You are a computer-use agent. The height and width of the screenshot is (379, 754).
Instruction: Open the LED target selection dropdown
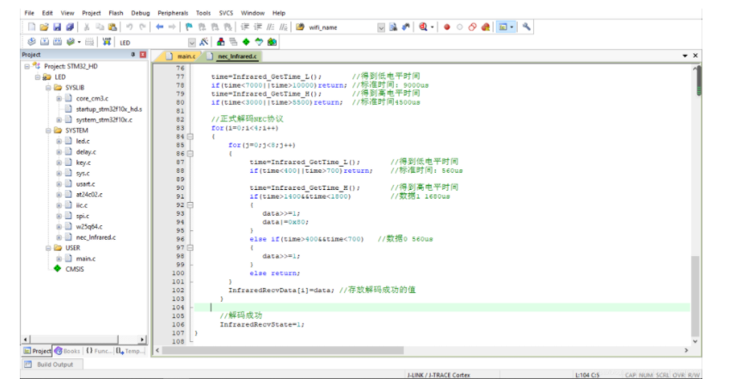point(192,42)
